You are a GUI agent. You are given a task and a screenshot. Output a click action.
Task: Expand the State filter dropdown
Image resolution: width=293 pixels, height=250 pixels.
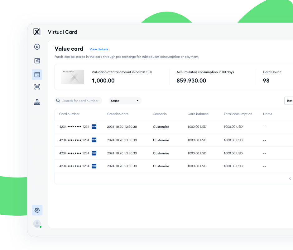click(x=125, y=101)
